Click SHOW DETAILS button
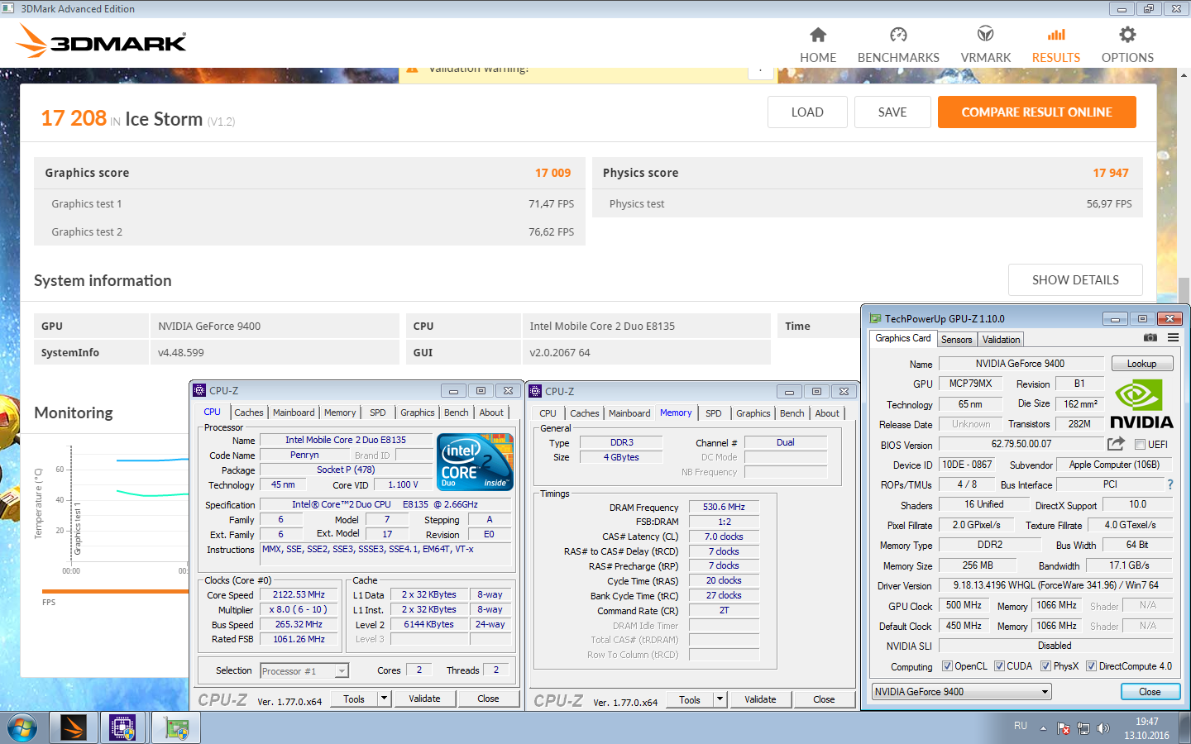1191x744 pixels. 1075,280
